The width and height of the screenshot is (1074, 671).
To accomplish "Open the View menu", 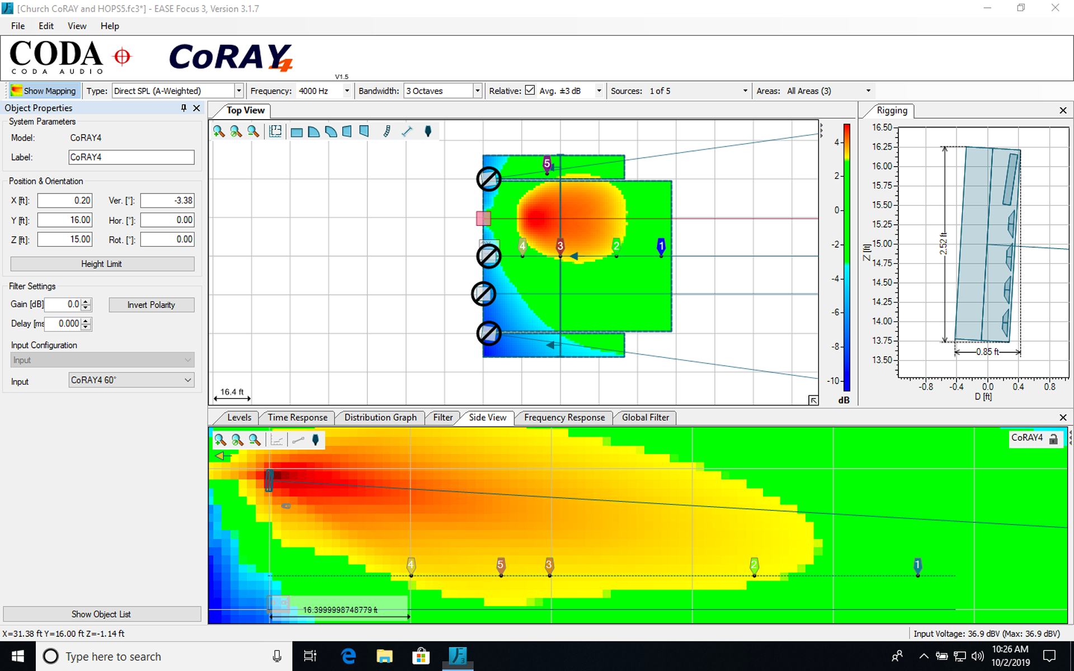I will pyautogui.click(x=77, y=26).
